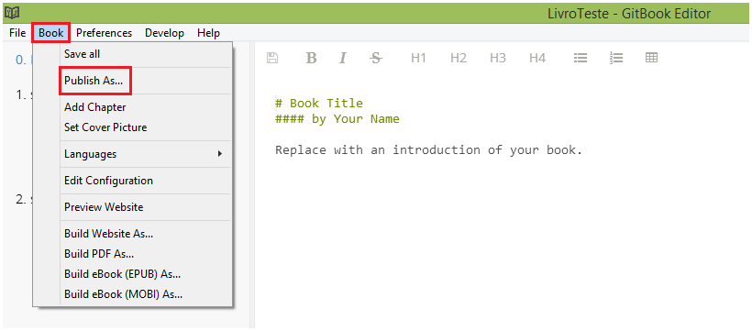Open the Develop menu
The height and width of the screenshot is (331, 752).
point(164,33)
